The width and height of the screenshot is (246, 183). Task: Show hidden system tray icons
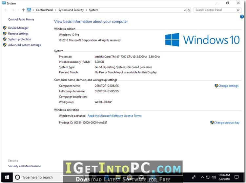[202, 177]
